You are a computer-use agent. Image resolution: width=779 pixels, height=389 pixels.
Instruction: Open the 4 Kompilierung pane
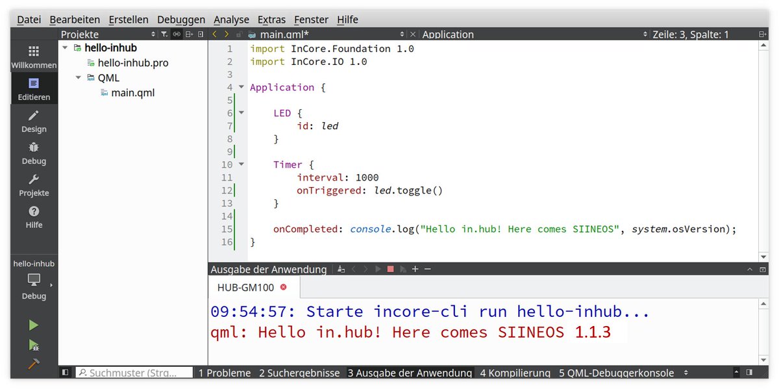click(515, 373)
